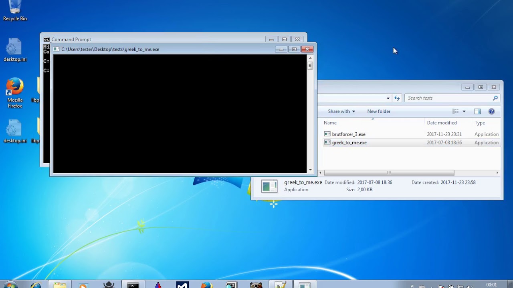The height and width of the screenshot is (288, 513).
Task: Switch to Command Prompt on the taskbar
Action: (133, 285)
